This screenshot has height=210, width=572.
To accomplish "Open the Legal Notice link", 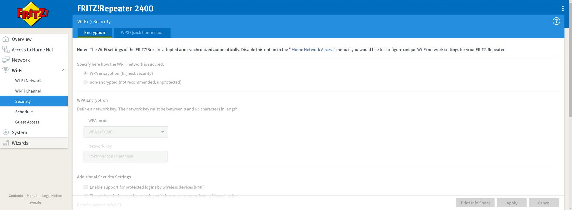I will (52, 196).
